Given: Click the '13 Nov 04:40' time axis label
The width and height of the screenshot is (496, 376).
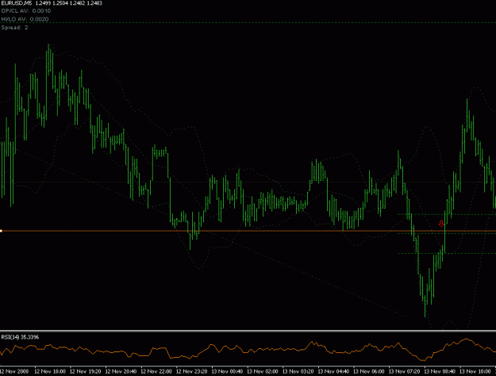Looking at the screenshot, I should [x=333, y=371].
